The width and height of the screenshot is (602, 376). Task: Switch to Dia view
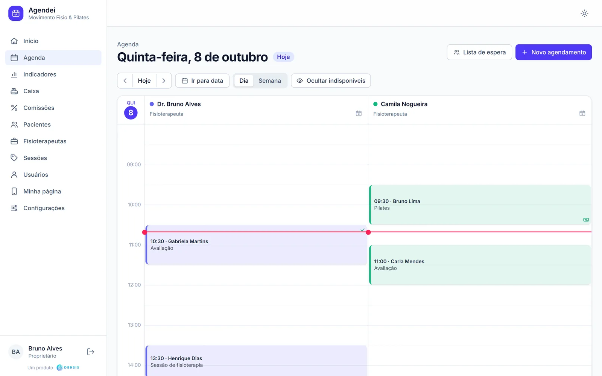[244, 81]
